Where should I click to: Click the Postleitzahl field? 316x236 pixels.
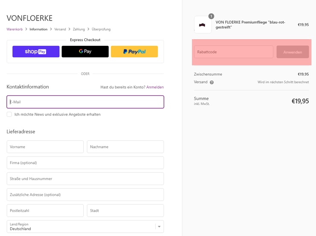[45, 211]
